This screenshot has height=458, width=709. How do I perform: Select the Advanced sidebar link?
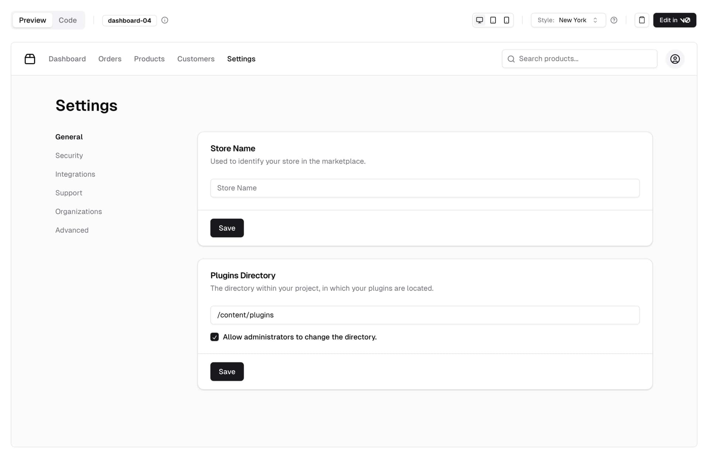[72, 230]
